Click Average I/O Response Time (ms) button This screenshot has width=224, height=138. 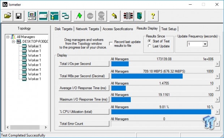(x=84, y=88)
